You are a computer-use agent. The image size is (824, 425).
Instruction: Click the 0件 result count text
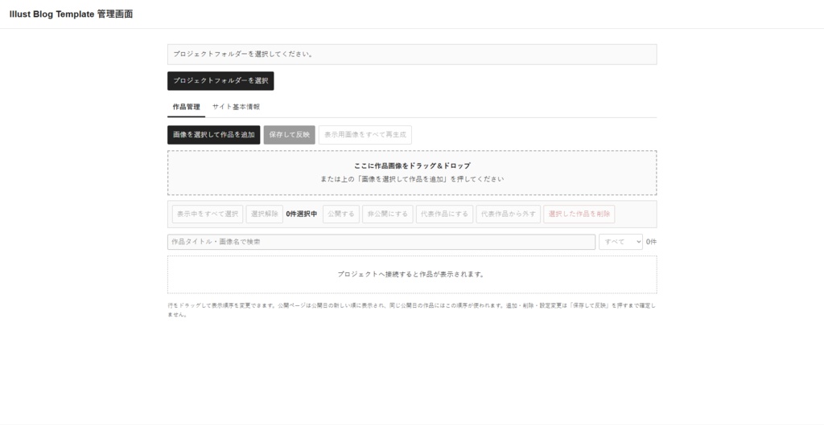(x=651, y=242)
